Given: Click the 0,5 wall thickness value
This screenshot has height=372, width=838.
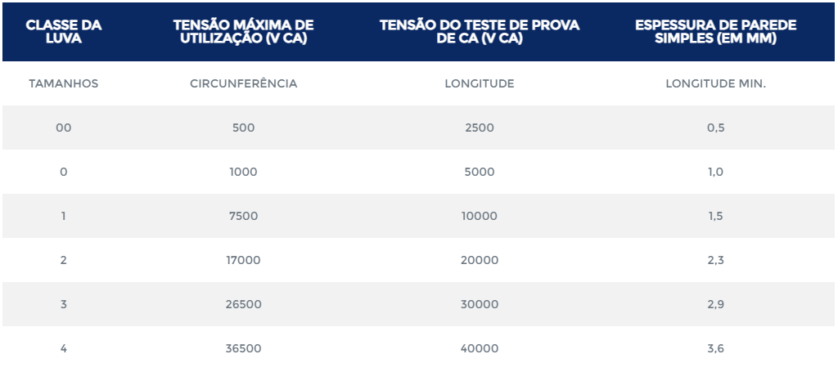Looking at the screenshot, I should pos(716,128).
